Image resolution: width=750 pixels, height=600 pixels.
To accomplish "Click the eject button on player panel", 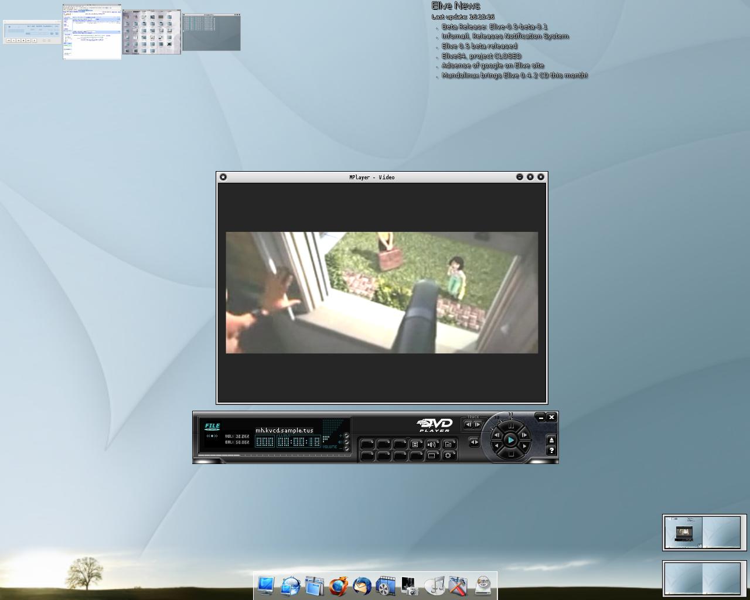I will click(x=551, y=440).
